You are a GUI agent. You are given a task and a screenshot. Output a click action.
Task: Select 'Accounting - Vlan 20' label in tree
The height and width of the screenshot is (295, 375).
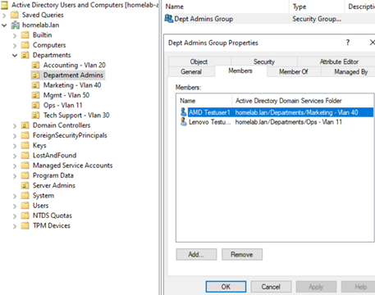click(x=75, y=65)
